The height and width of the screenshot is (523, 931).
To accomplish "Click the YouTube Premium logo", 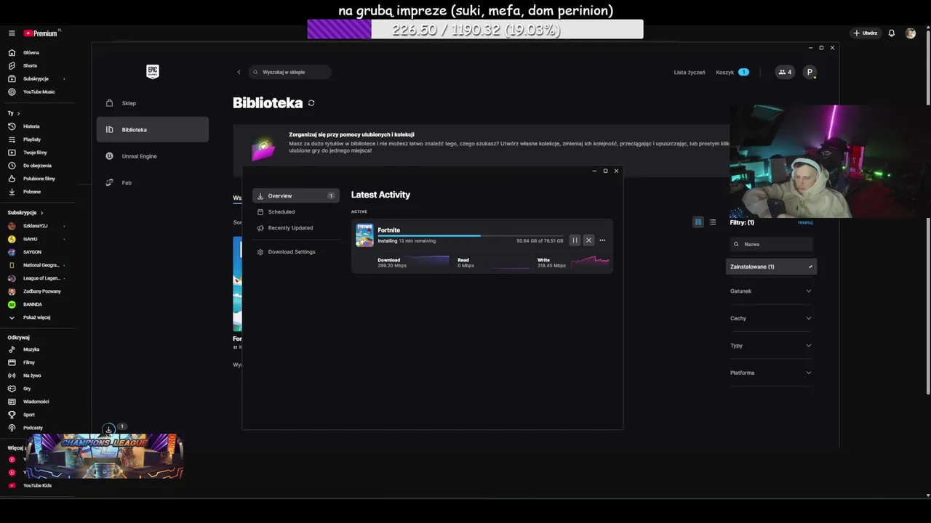I will (x=41, y=33).
